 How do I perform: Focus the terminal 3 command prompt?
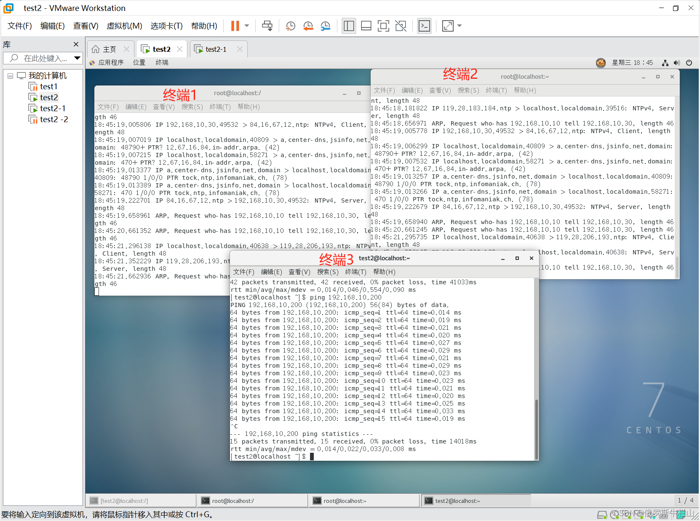click(x=312, y=457)
